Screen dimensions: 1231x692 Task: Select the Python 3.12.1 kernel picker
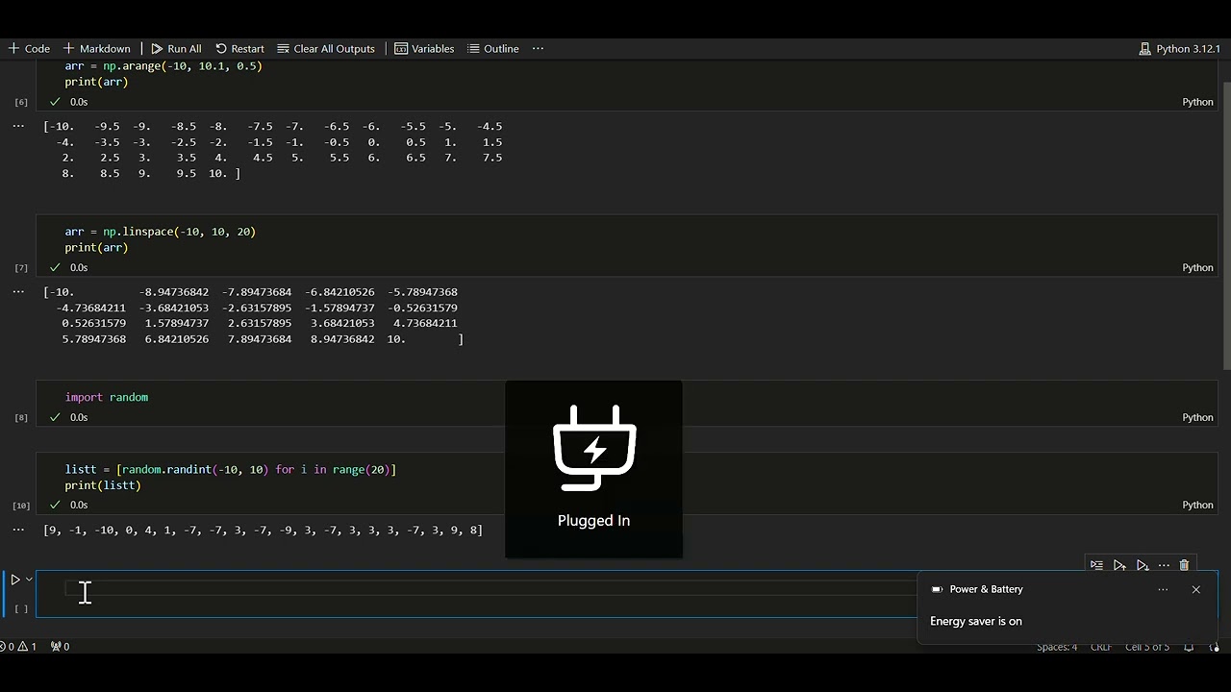[x=1179, y=48]
